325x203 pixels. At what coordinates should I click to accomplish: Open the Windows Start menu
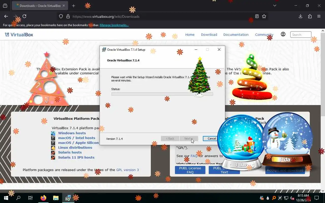tap(6, 198)
